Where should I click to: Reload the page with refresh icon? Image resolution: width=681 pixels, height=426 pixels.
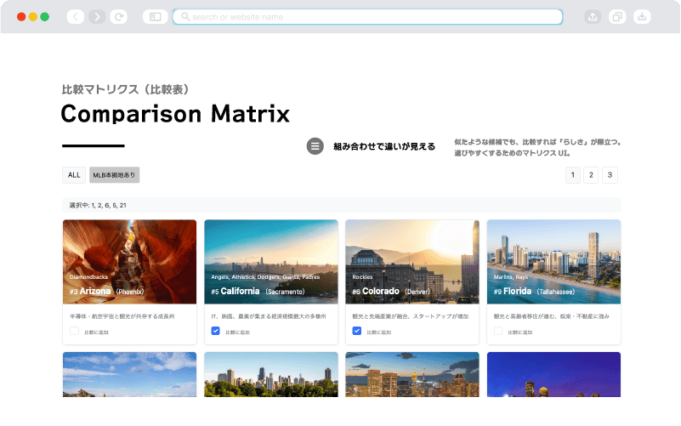point(119,16)
